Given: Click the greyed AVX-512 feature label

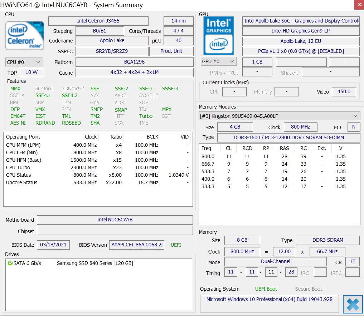Looking at the screenshot, I should click(x=149, y=95).
